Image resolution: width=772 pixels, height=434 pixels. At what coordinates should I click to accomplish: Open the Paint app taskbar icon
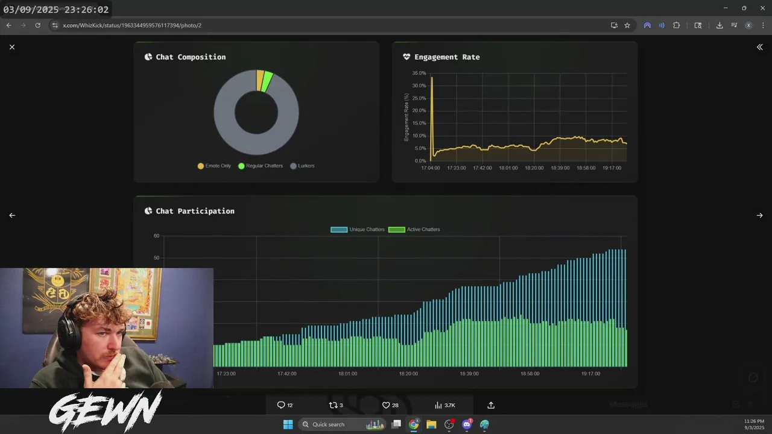(484, 424)
